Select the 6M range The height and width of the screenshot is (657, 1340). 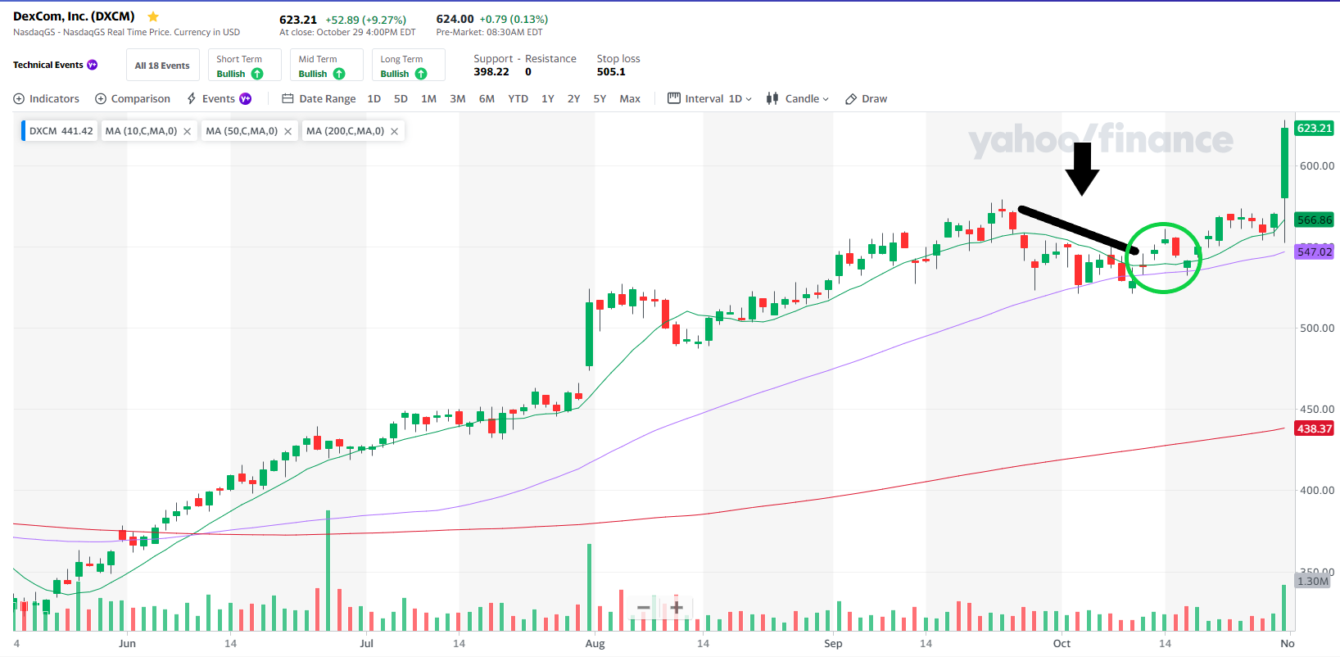pos(487,98)
